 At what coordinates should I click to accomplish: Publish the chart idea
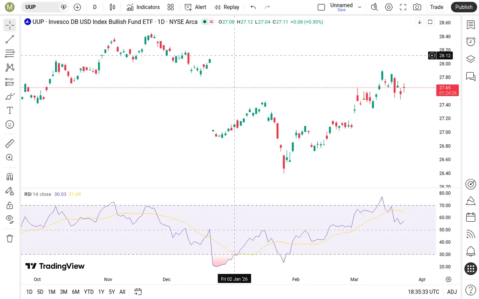(x=464, y=7)
